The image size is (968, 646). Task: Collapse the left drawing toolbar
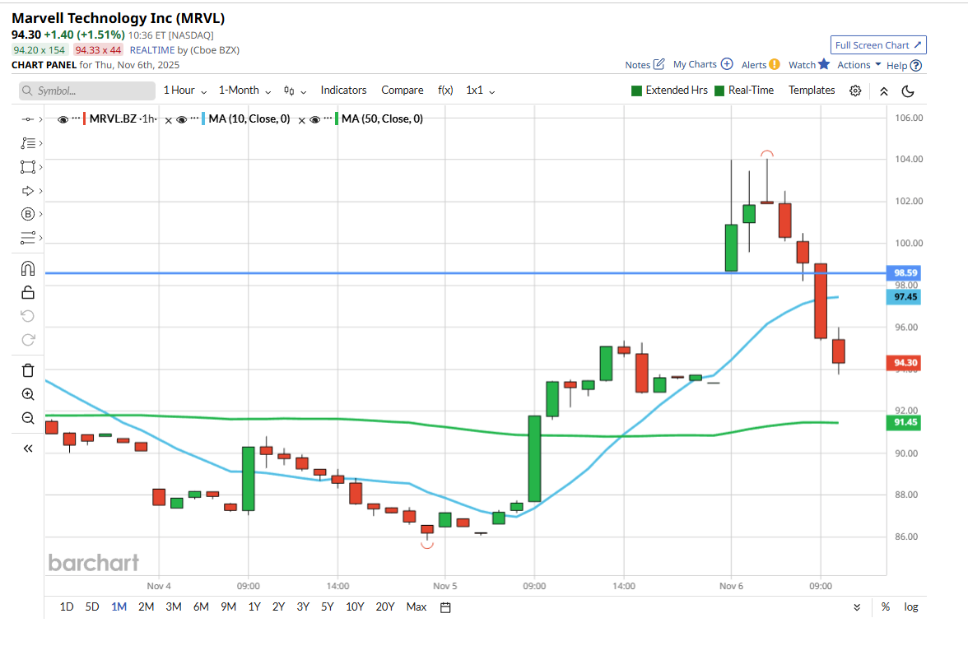(27, 448)
